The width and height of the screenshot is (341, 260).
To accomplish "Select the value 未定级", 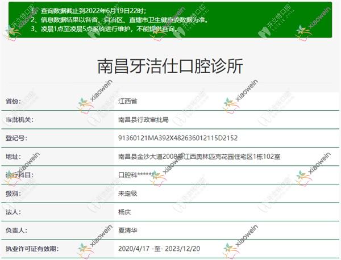I will click(x=128, y=194).
